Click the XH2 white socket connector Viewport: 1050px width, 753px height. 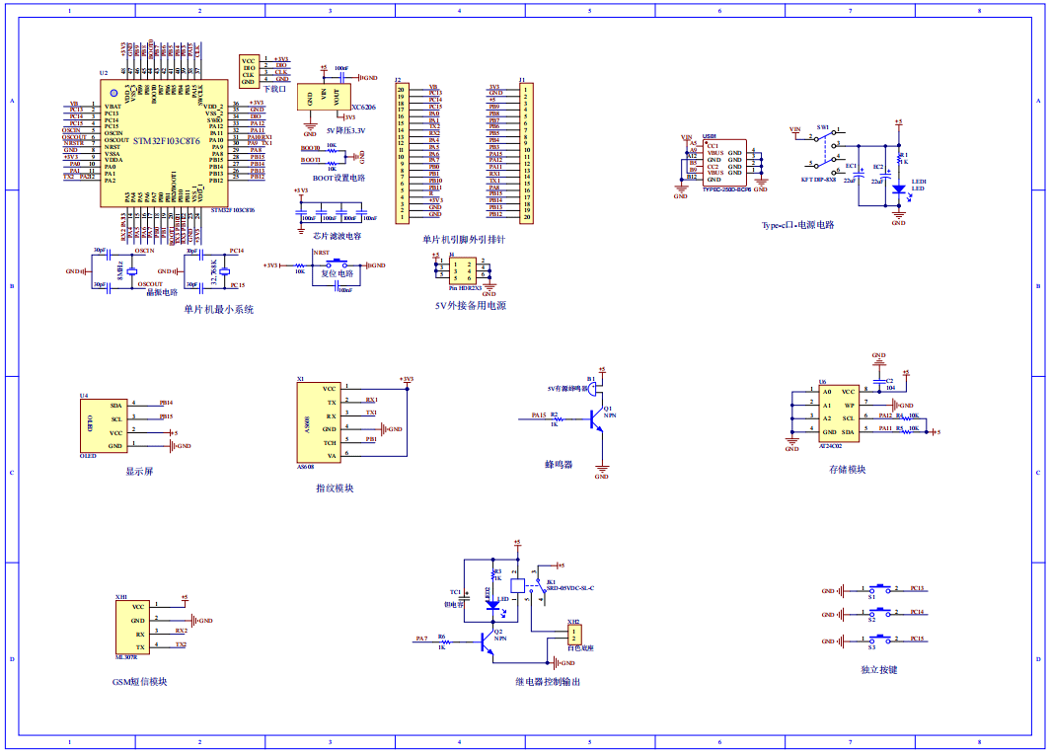573,637
